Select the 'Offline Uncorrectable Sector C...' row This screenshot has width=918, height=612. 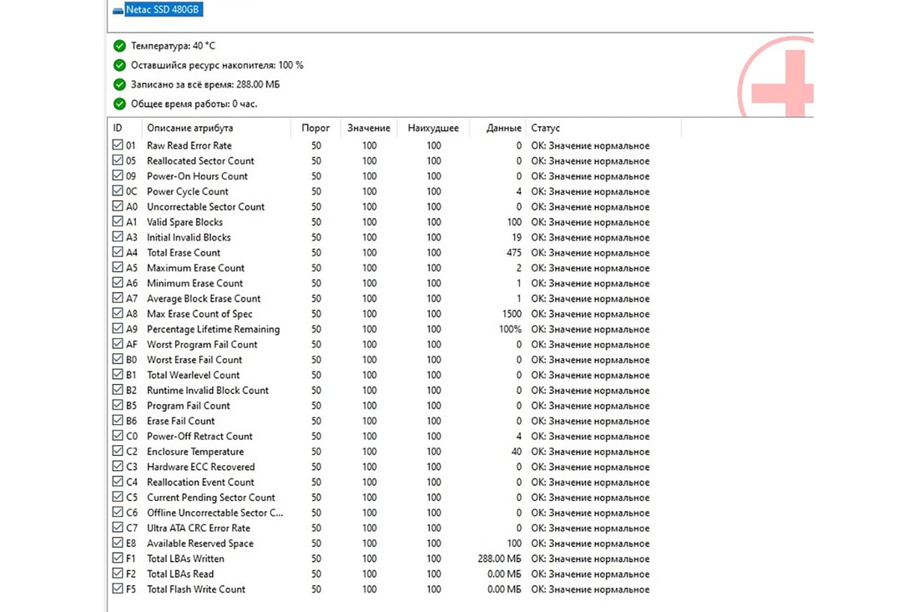tap(381, 513)
